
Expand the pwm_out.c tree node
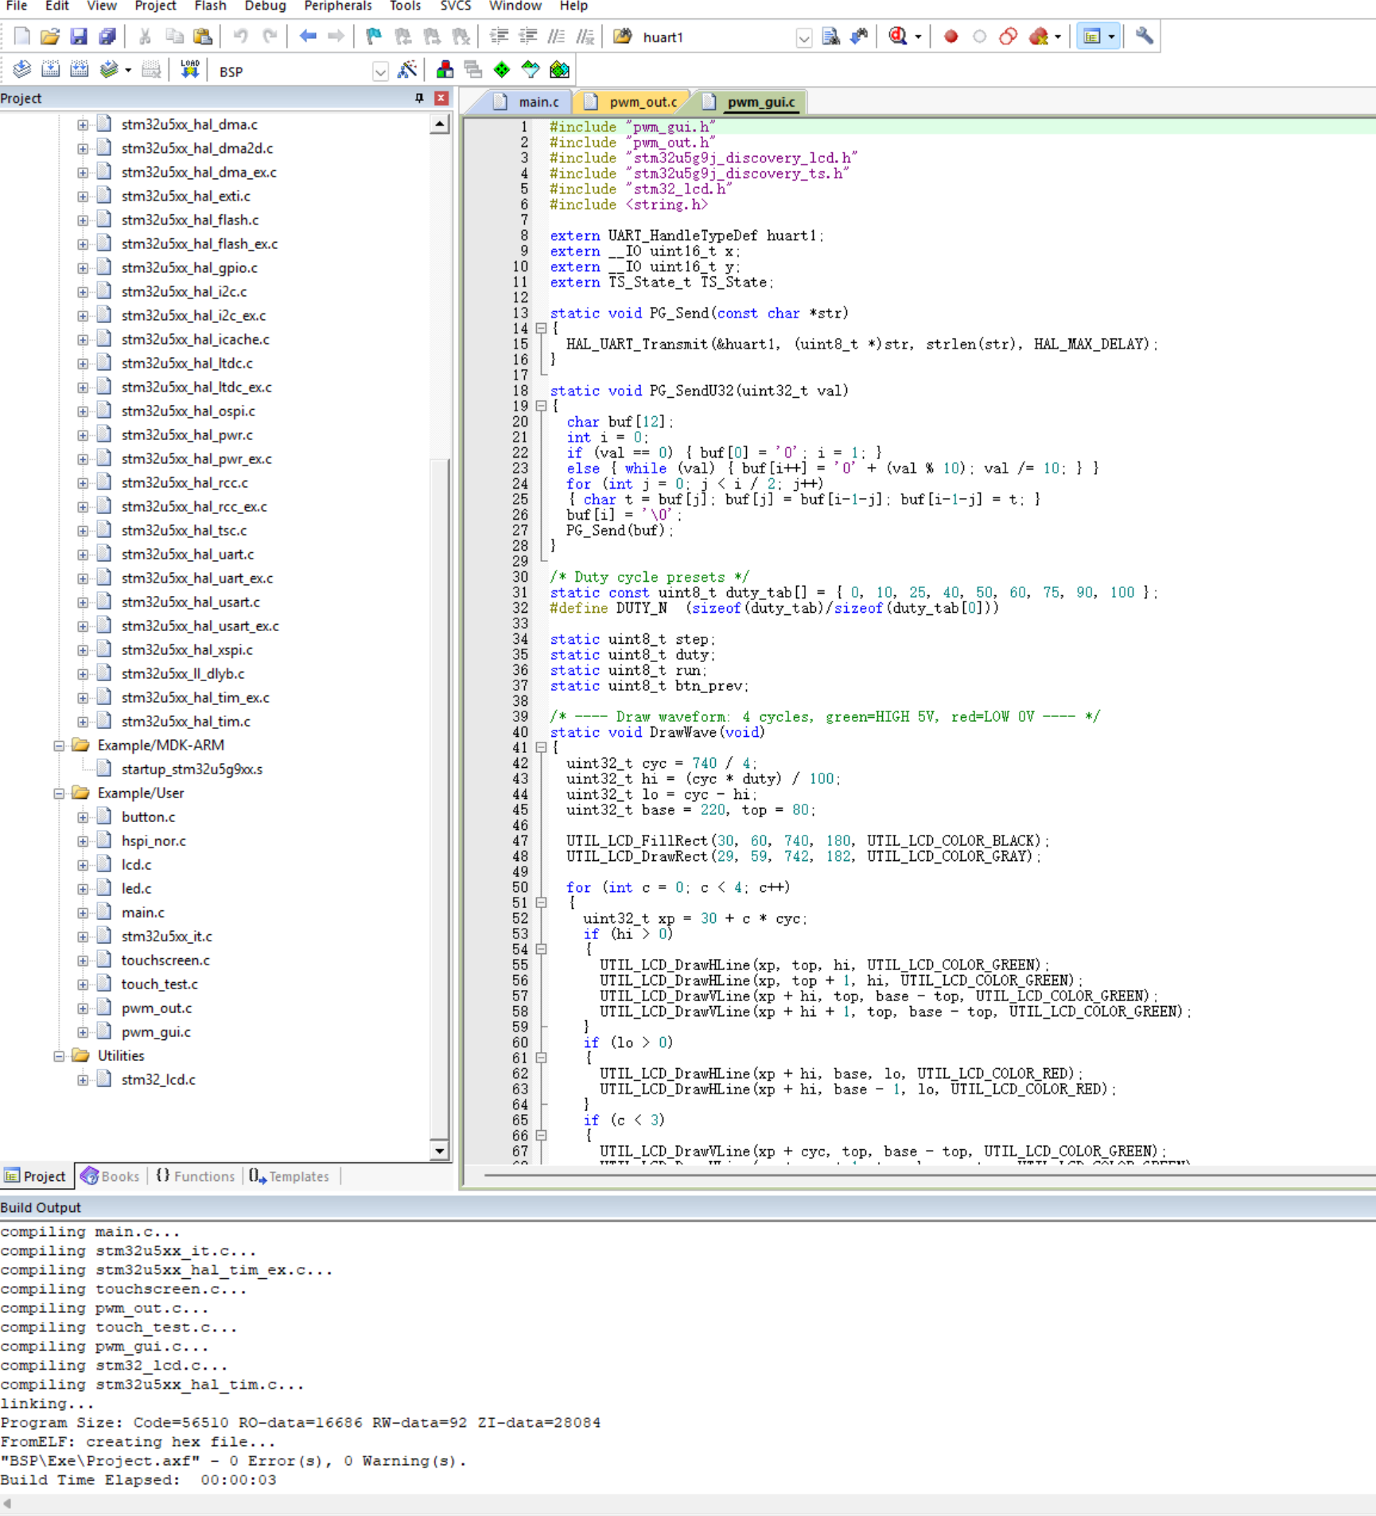tap(83, 1008)
